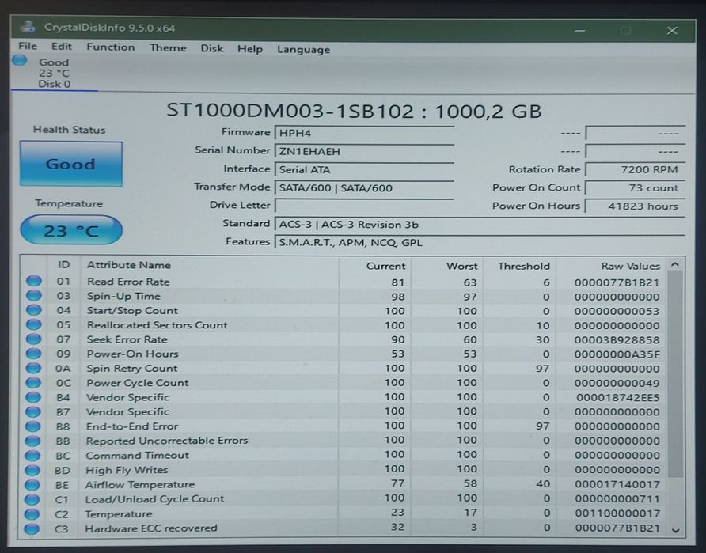The width and height of the screenshot is (706, 553).
Task: Click the Rotation Rate value 7200 RPM
Action: point(635,169)
